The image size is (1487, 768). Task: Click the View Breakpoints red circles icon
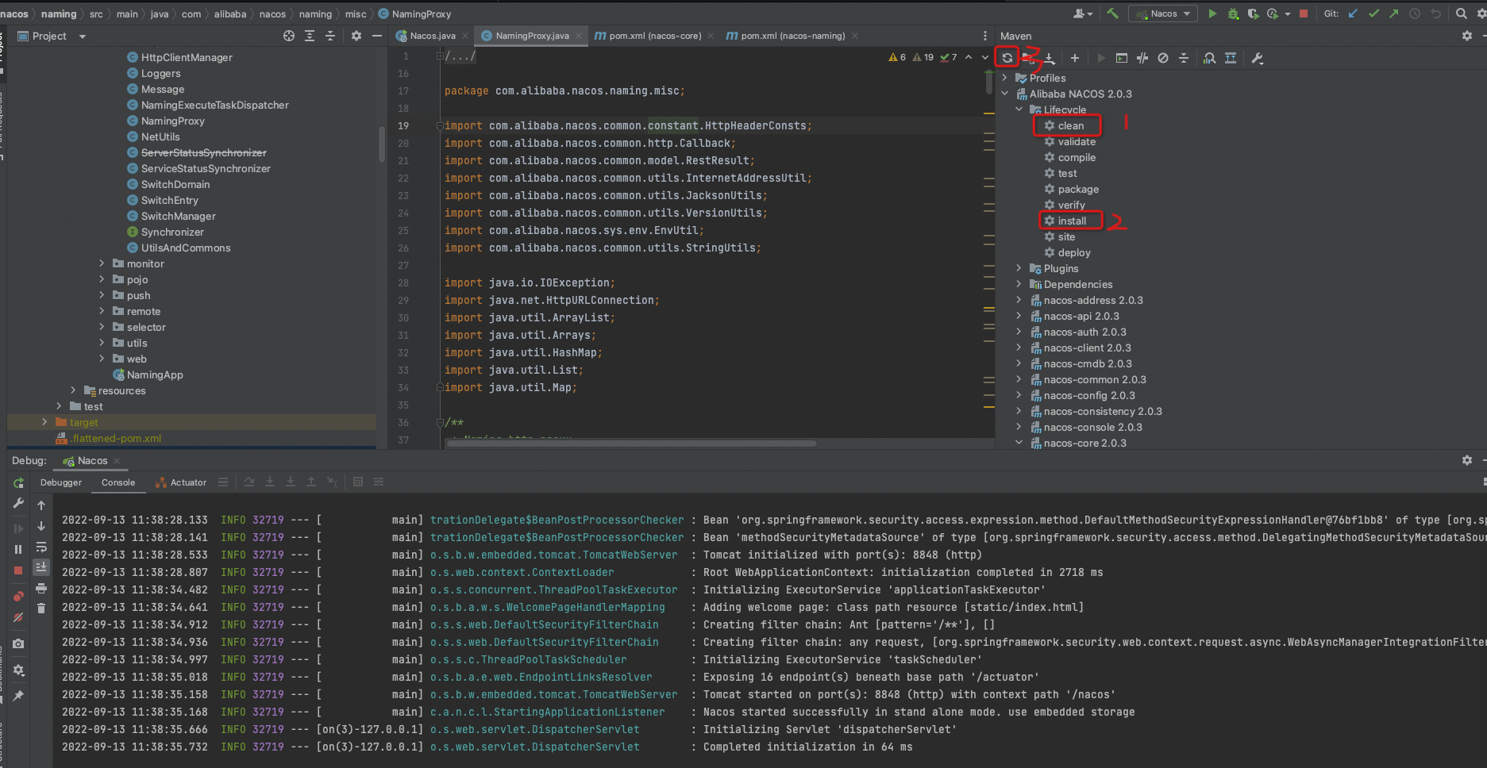point(18,596)
